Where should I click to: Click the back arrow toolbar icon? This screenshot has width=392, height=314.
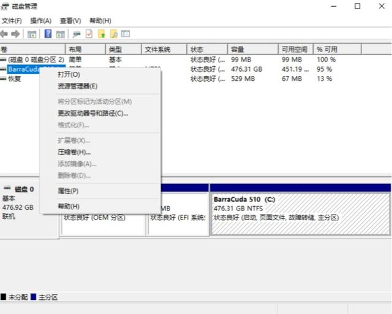click(x=4, y=34)
